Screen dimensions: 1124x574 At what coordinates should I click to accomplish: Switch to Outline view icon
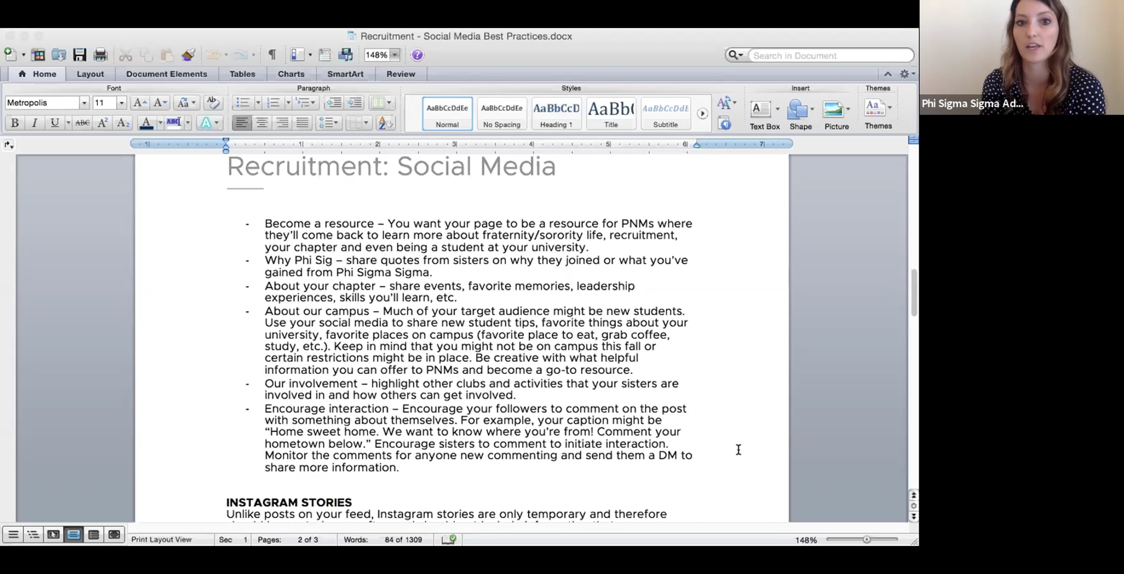33,534
